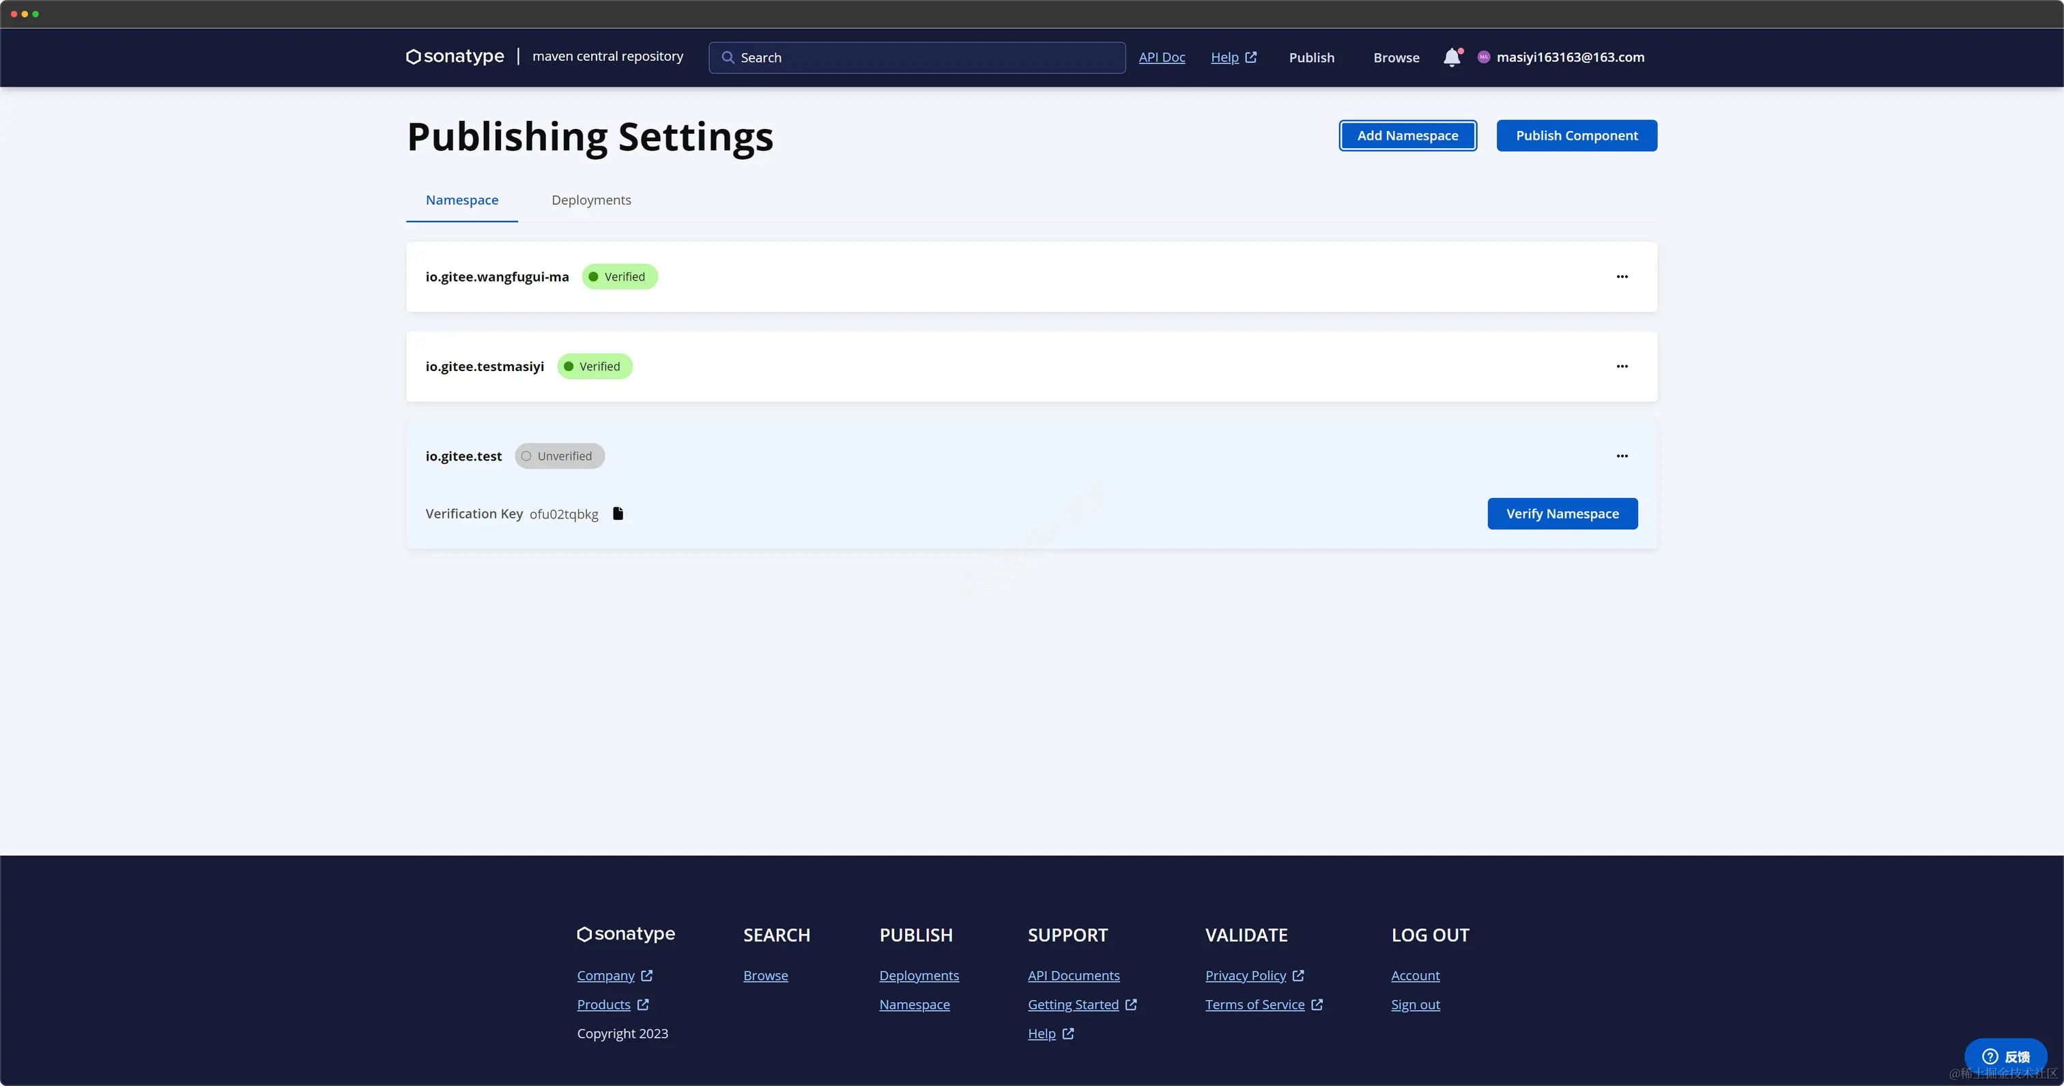Click the Add Namespace button
Viewport: 2064px width, 1086px height.
pos(1407,136)
